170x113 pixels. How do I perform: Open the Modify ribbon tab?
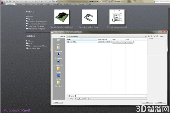tap(88, 4)
